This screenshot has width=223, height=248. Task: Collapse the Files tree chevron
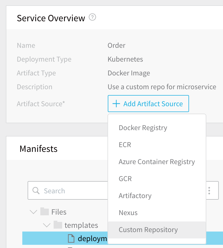coord(33,212)
